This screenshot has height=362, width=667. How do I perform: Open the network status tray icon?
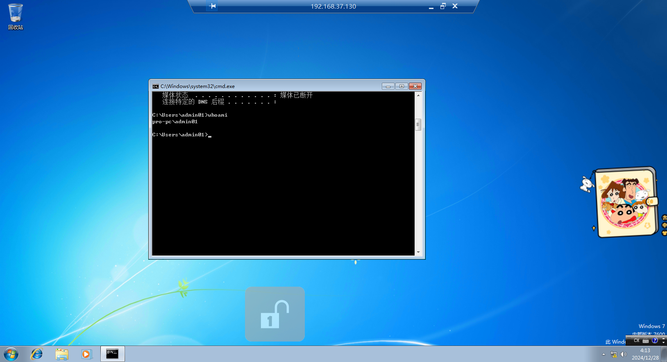pyautogui.click(x=614, y=354)
